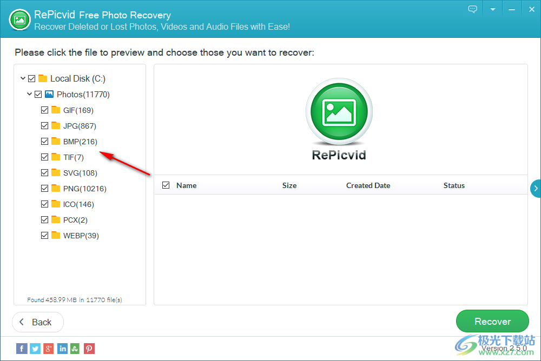Uncheck the TIF(7) checkbox
The width and height of the screenshot is (541, 361).
click(x=44, y=157)
